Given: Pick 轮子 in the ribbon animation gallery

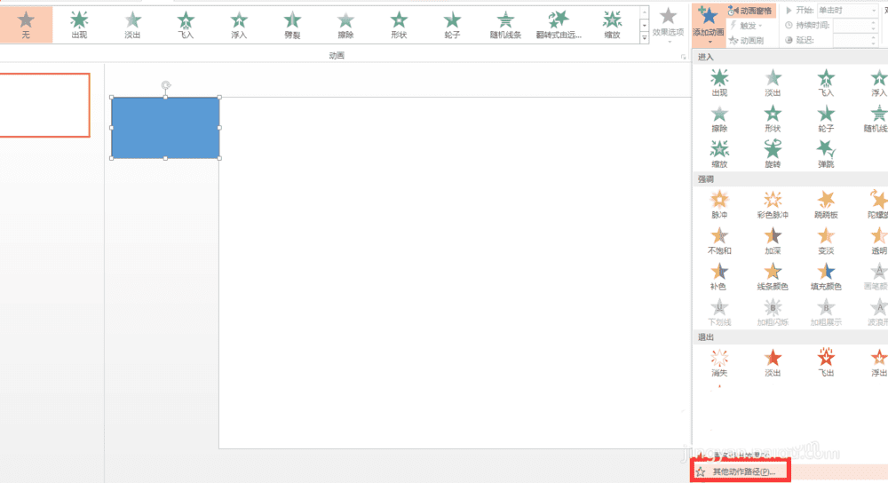Looking at the screenshot, I should (x=452, y=24).
